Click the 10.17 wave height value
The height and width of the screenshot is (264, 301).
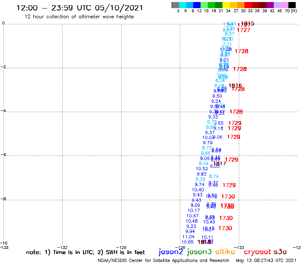coord(194,210)
